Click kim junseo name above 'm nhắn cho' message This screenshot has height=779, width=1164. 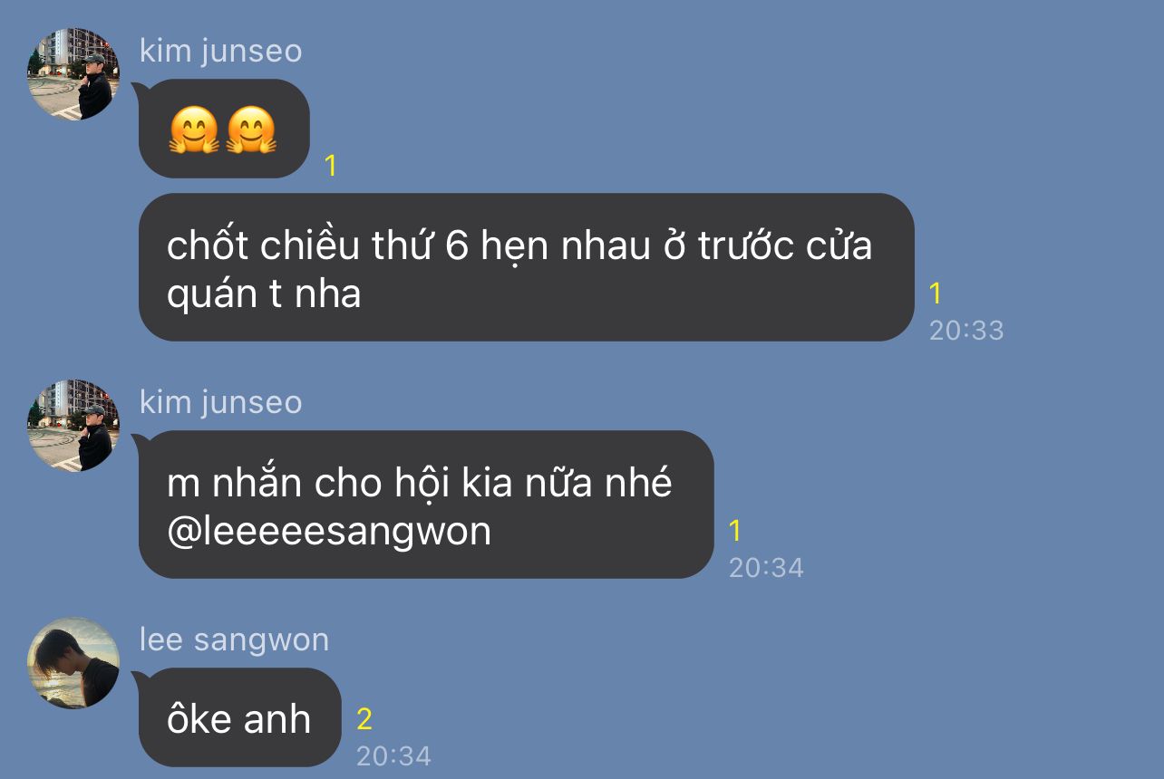220,401
